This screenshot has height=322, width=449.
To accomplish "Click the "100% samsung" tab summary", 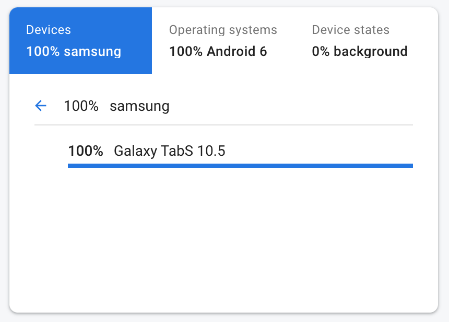I will (x=74, y=52).
